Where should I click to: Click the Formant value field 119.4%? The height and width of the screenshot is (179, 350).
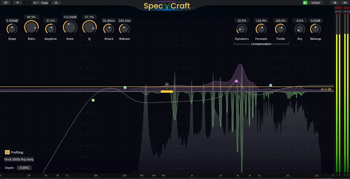[x=261, y=21]
